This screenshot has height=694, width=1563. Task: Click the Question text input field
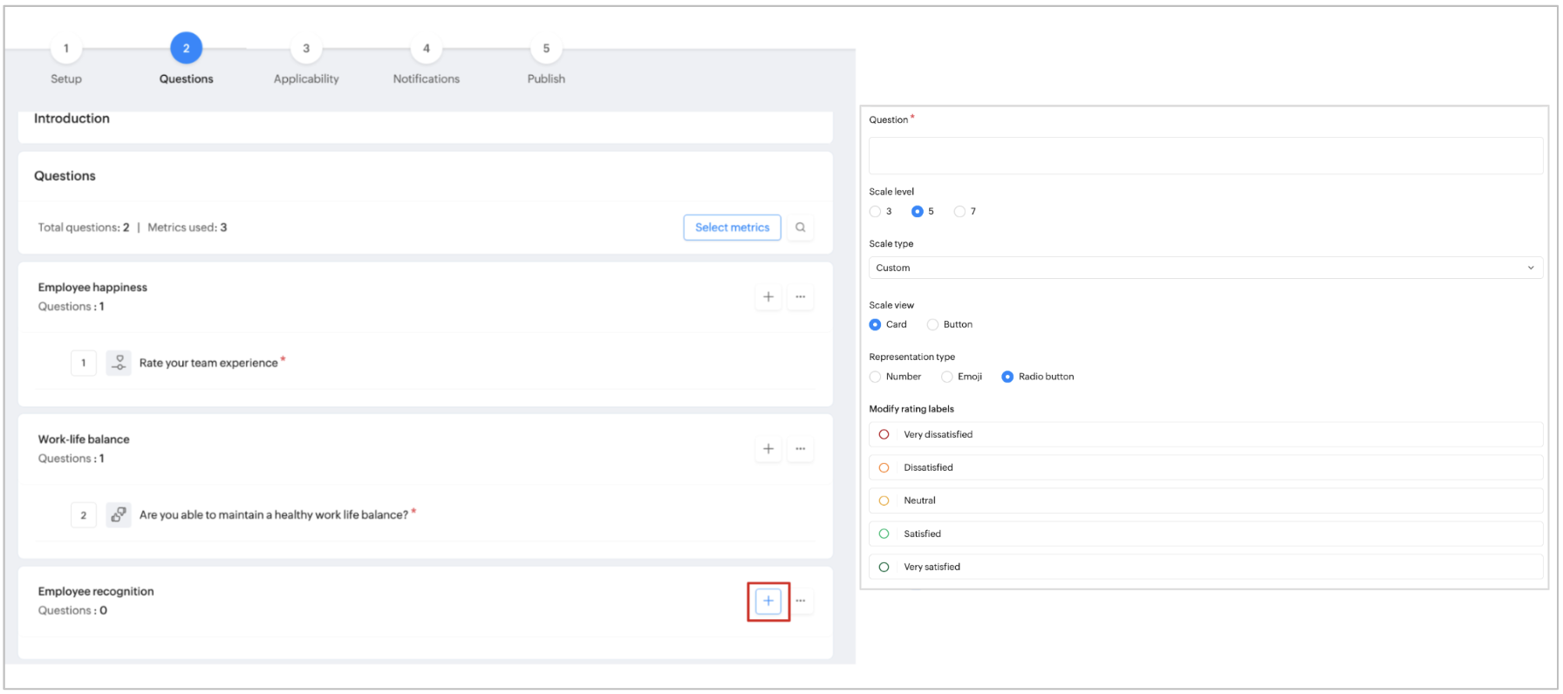click(x=1205, y=156)
